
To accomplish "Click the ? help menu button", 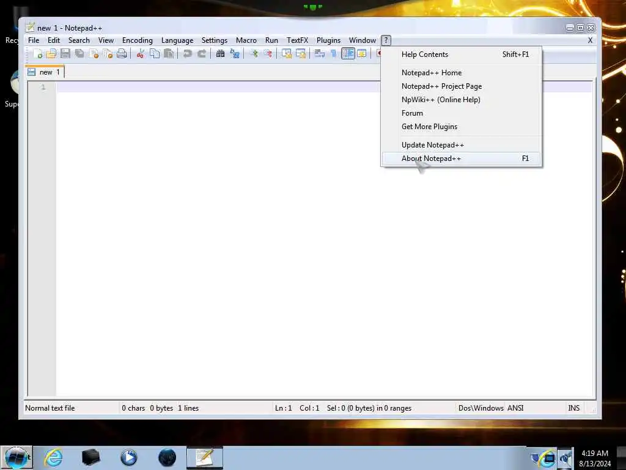I will 386,40.
